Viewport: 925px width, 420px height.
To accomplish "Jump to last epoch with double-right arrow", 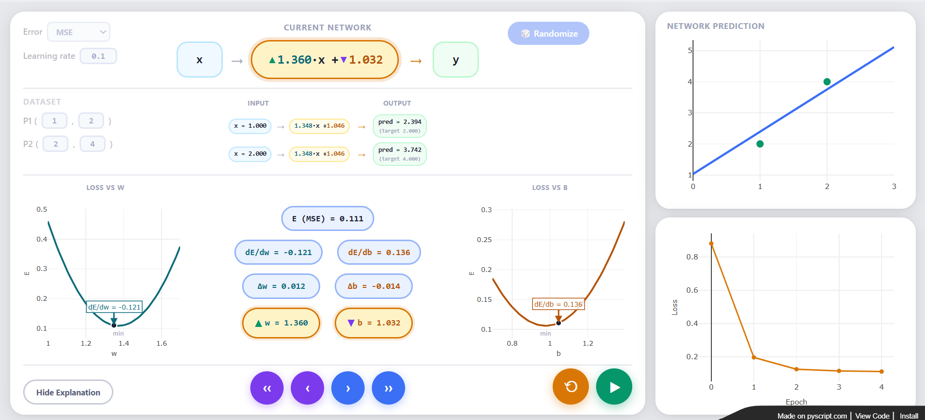I will coord(388,388).
